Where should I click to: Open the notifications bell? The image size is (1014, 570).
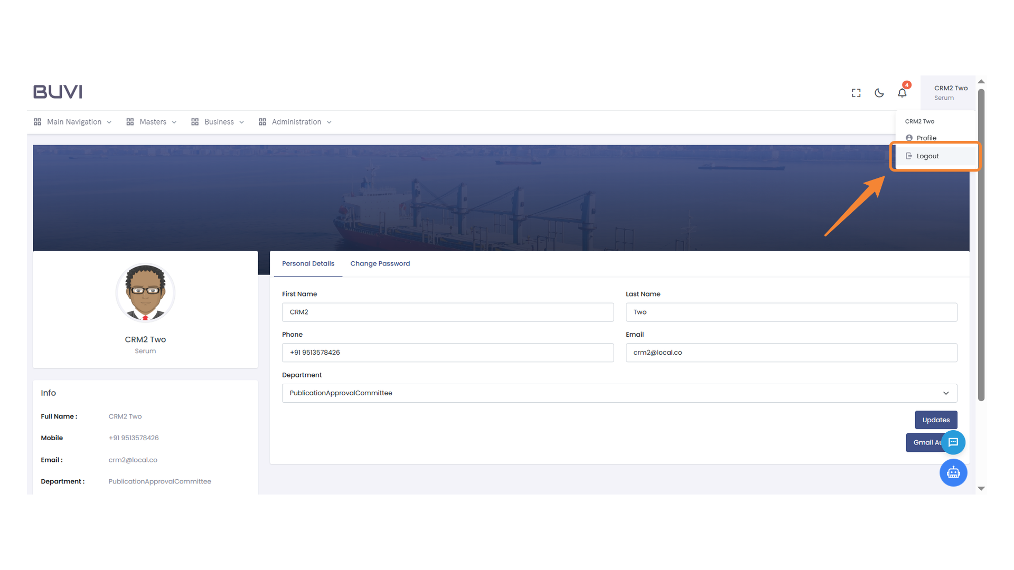tap(902, 93)
